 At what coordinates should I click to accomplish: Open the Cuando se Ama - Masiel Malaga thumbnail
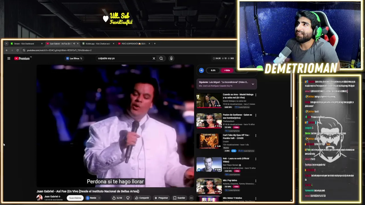[x=209, y=100]
